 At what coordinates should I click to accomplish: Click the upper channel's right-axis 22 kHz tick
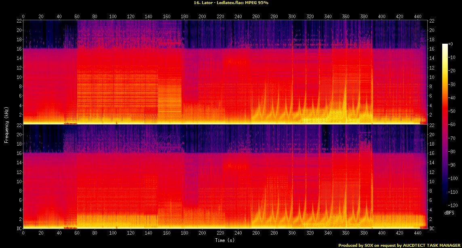click(432, 21)
